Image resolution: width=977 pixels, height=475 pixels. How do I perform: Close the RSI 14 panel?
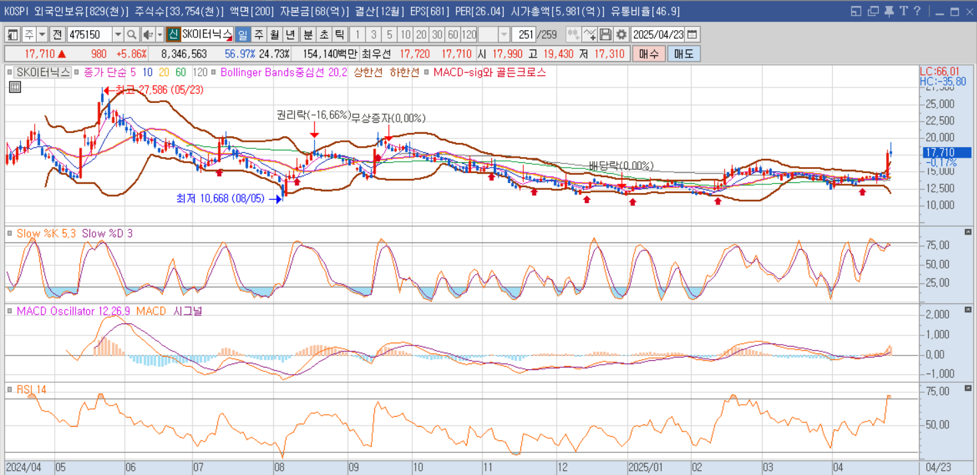pyautogui.click(x=968, y=388)
